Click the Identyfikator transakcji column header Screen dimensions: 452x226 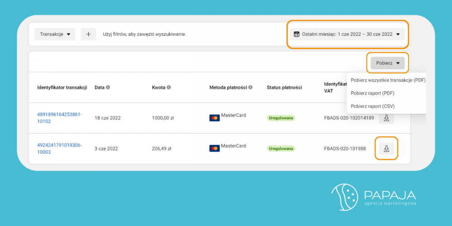(x=62, y=88)
